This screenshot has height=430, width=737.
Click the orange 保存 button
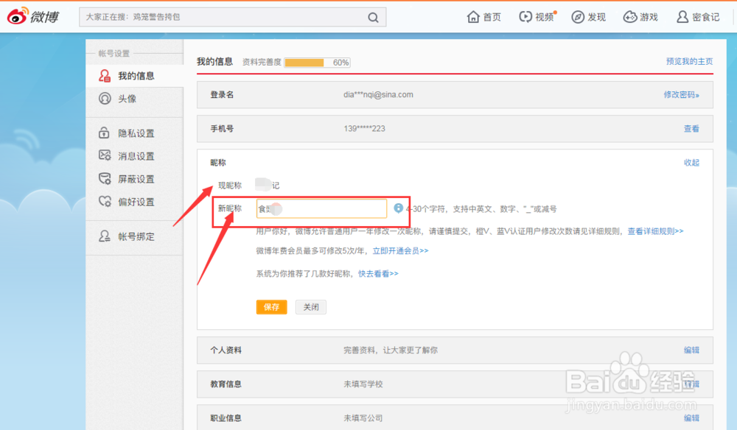coord(271,307)
